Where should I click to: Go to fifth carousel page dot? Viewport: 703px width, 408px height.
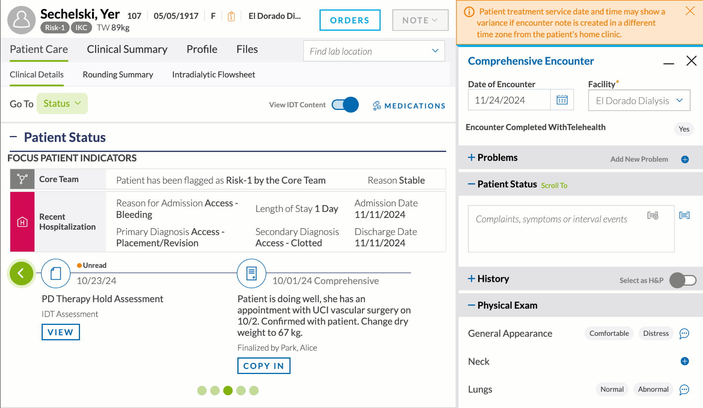pos(254,390)
